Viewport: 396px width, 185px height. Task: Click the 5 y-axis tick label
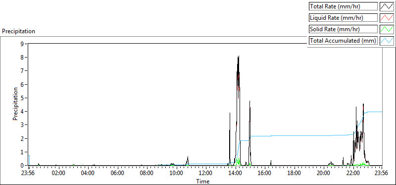(22, 98)
